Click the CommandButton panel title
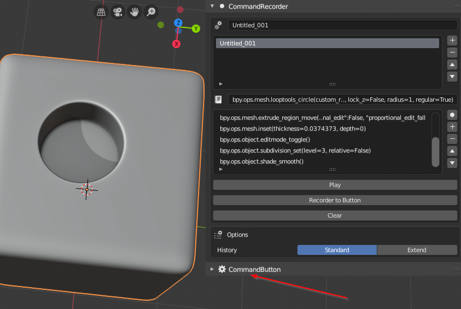The image size is (461, 309). pyautogui.click(x=255, y=269)
